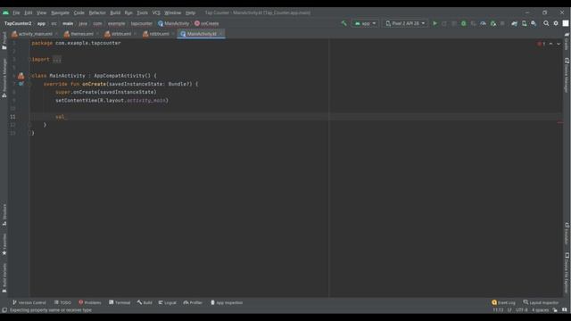The height and width of the screenshot is (321, 571).
Task: Open the Gradle panel on right sidebar
Action: pyautogui.click(x=567, y=41)
